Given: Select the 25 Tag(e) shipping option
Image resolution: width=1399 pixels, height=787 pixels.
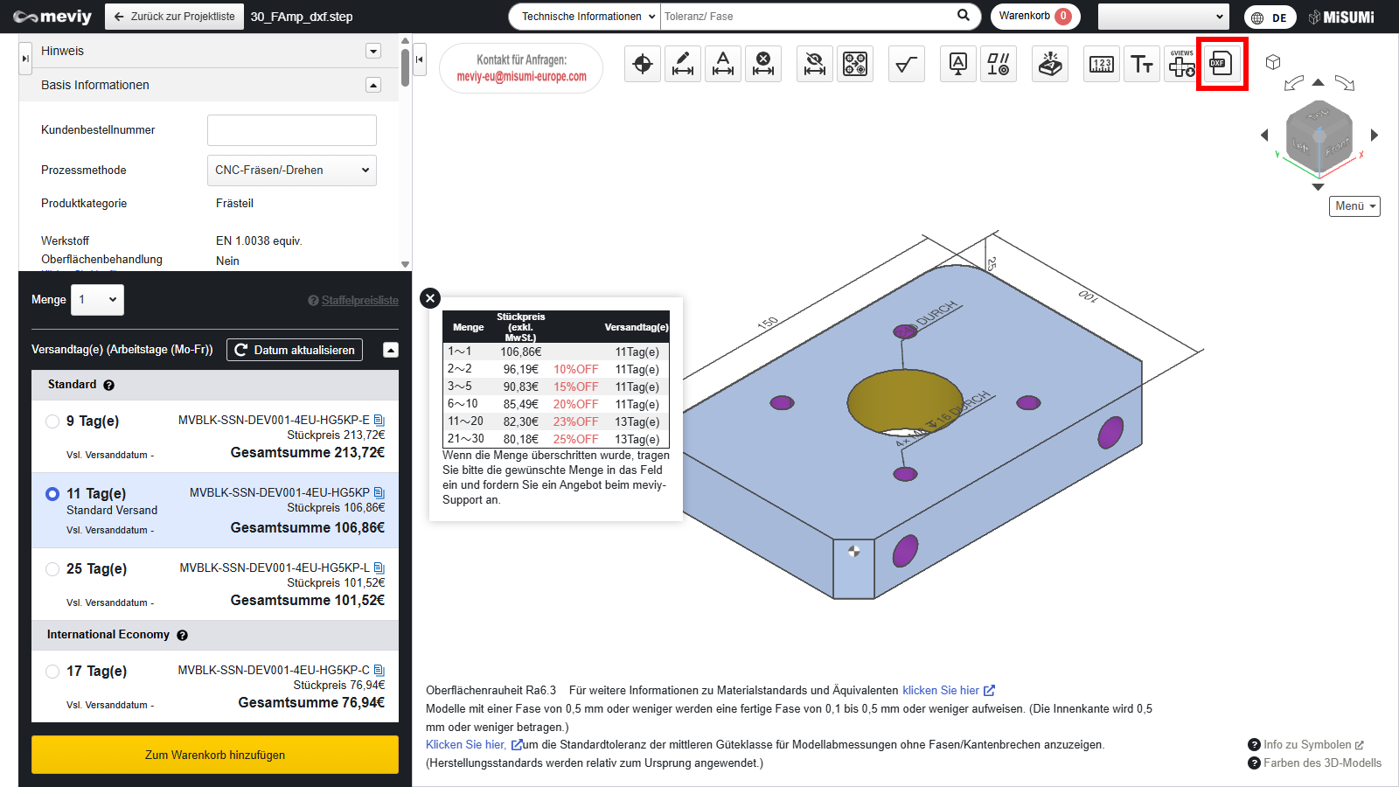Looking at the screenshot, I should click(x=52, y=569).
